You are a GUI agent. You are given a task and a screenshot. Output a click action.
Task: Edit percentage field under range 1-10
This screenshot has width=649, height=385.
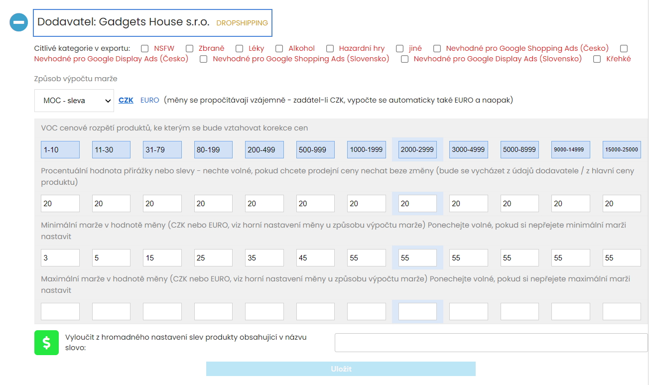coord(60,203)
